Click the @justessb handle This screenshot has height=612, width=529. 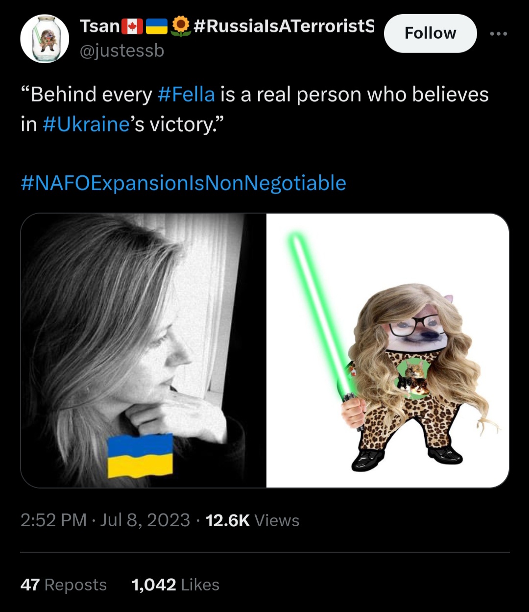tap(122, 50)
